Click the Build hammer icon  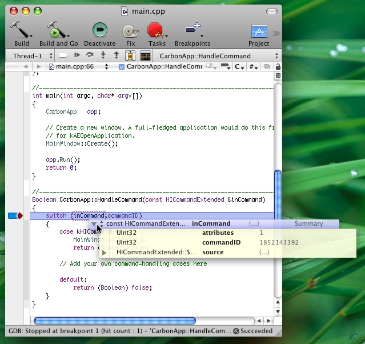point(21,30)
